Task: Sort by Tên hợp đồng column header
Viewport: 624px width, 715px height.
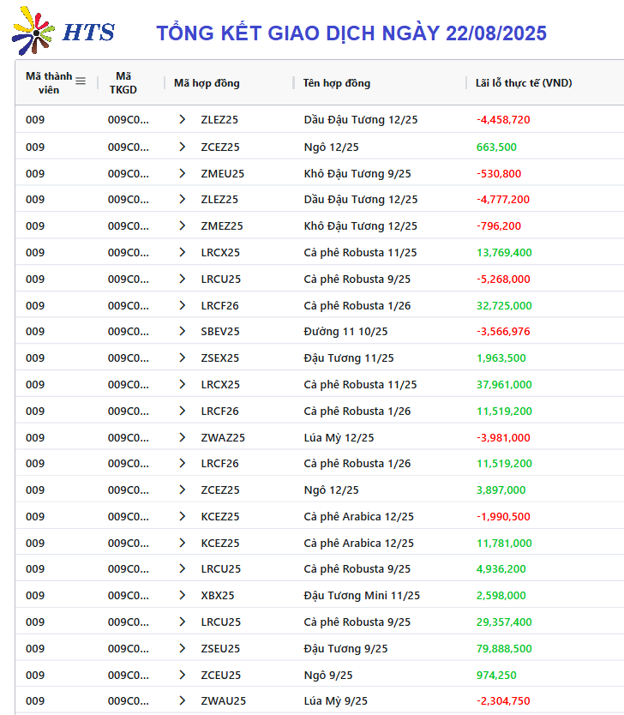Action: point(337,83)
